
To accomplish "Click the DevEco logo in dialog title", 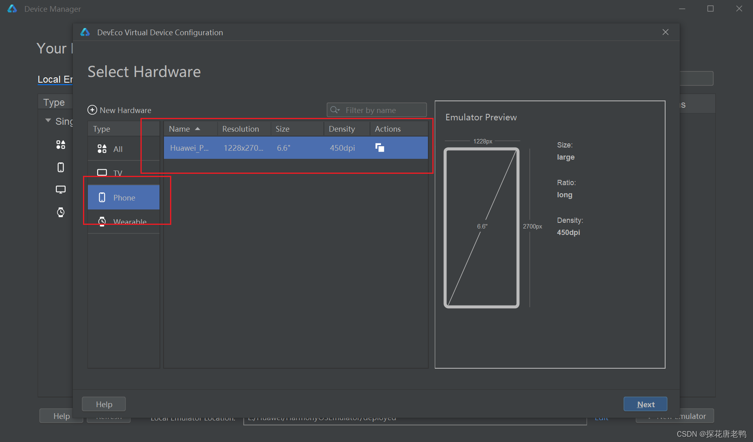I will (85, 32).
